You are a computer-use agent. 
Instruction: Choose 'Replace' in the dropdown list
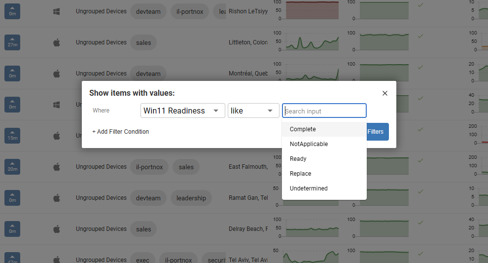point(300,174)
